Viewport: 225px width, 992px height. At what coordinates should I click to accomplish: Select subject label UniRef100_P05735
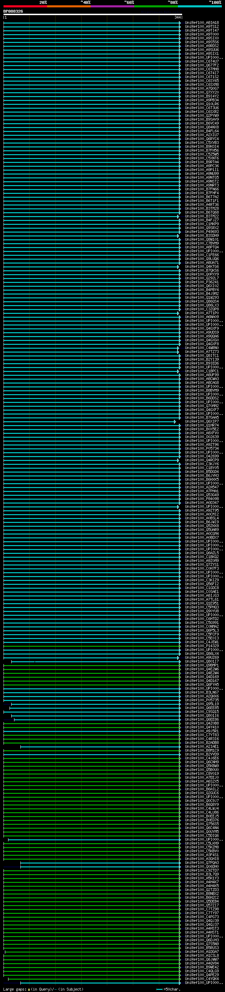201,700
